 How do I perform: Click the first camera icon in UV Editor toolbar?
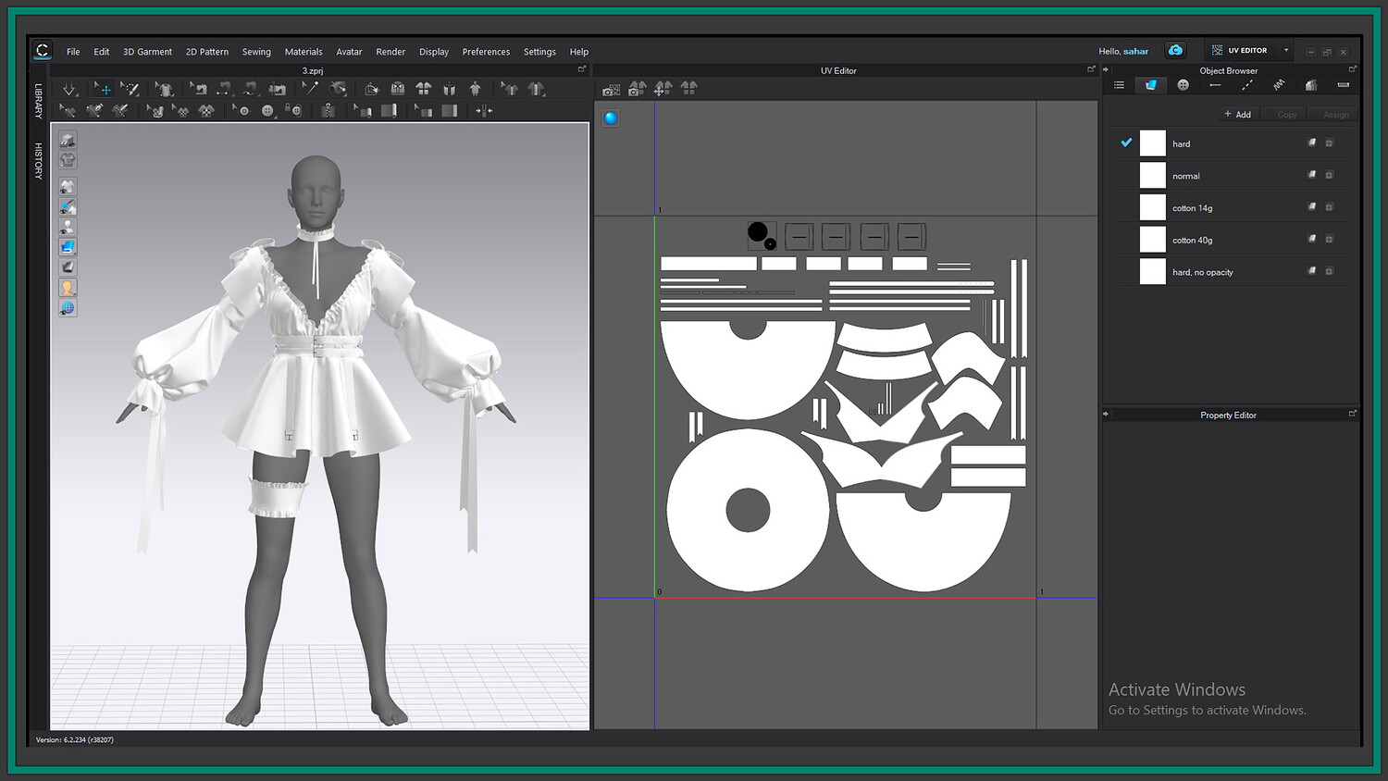click(x=611, y=90)
